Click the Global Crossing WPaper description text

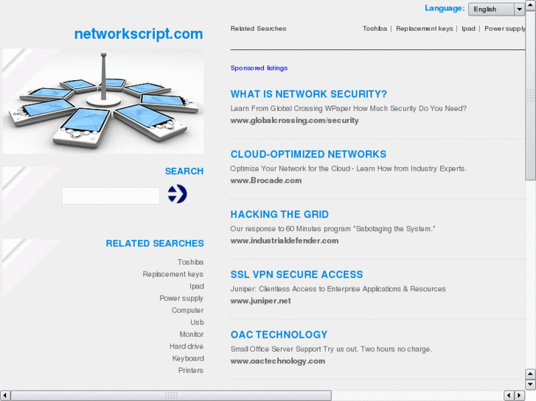(x=348, y=108)
